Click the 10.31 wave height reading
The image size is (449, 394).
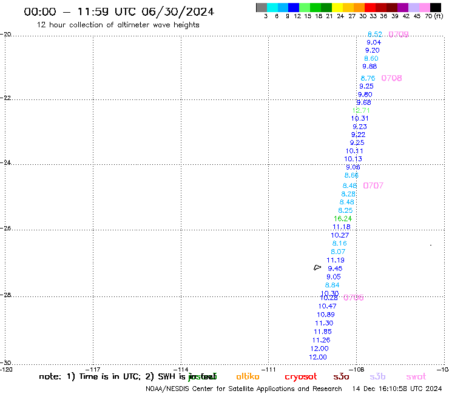(360, 118)
